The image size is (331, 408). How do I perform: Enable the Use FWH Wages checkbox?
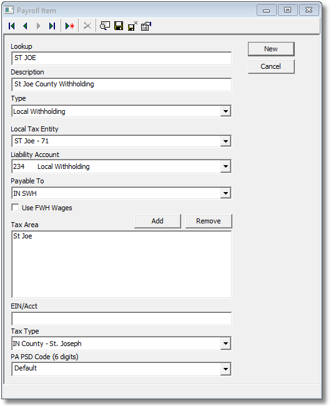[16, 207]
